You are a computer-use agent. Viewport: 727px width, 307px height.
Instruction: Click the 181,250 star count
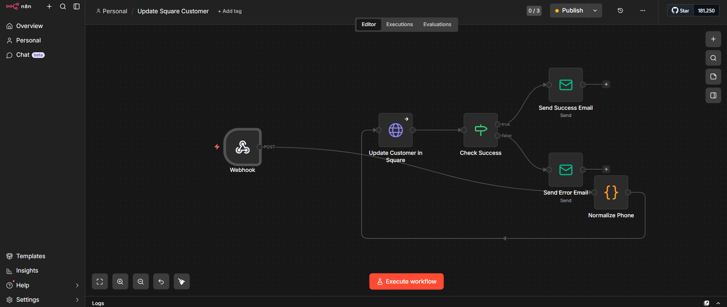coord(706,11)
